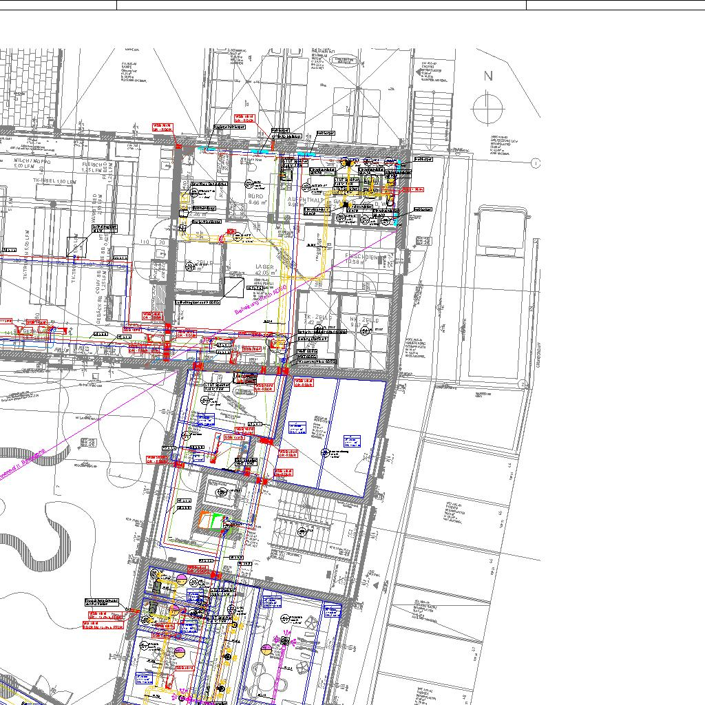Select the red callout box above top-left wall
Screen dimensions: 705x705
[x=162, y=127]
